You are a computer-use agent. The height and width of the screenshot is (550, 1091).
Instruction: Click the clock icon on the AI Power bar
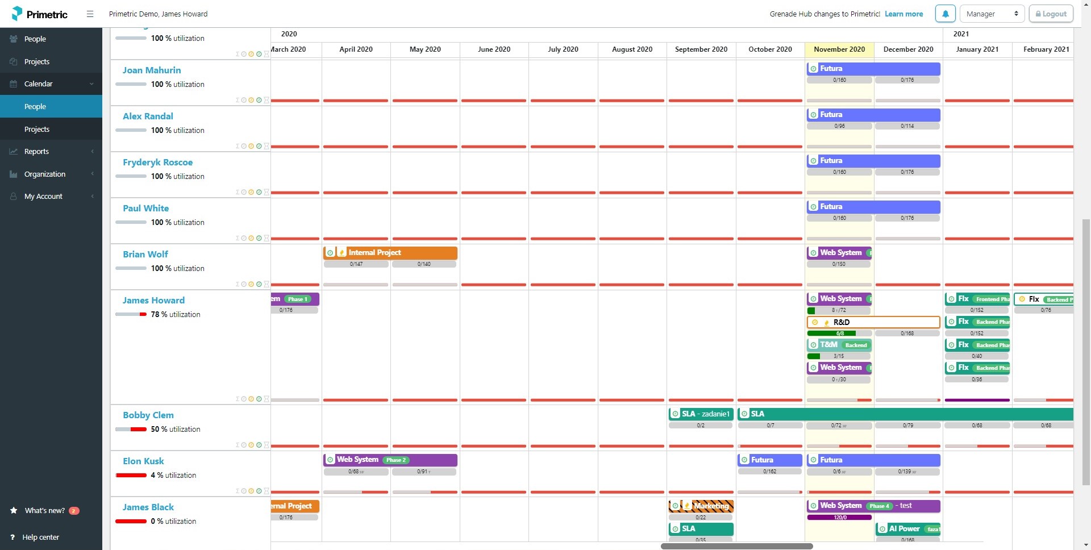tap(882, 529)
